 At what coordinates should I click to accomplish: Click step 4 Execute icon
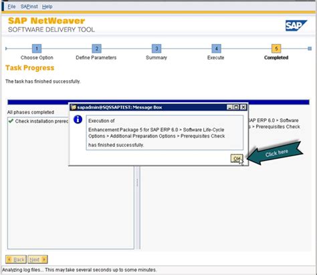pos(216,49)
